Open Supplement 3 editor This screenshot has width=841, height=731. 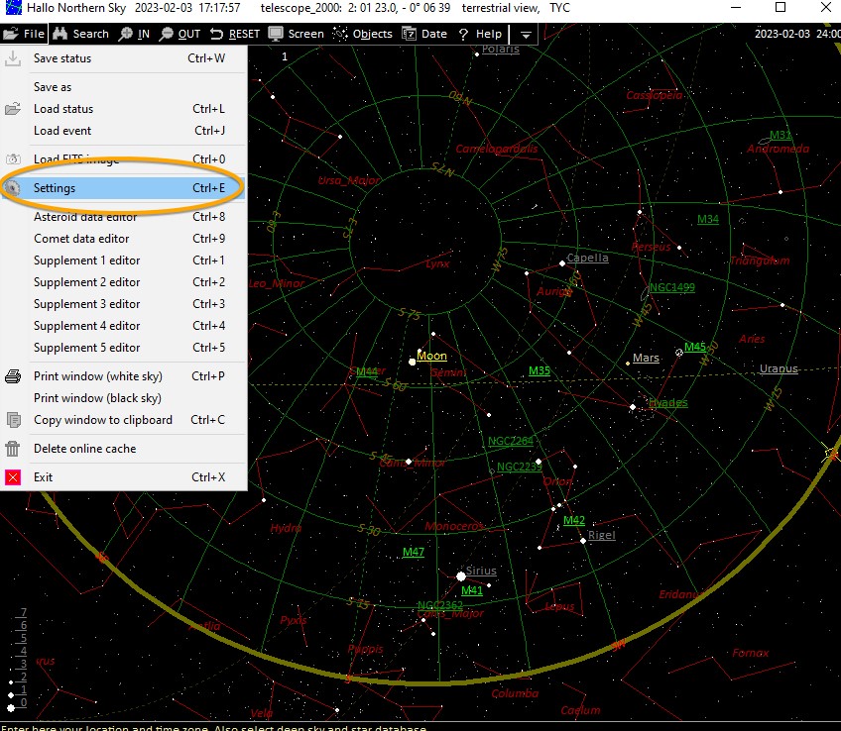123,304
